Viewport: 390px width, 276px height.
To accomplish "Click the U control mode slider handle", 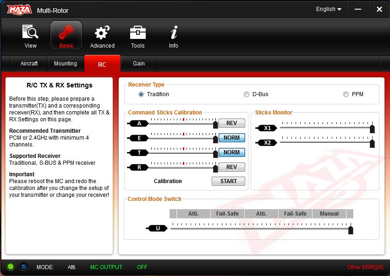I will (x=351, y=230).
